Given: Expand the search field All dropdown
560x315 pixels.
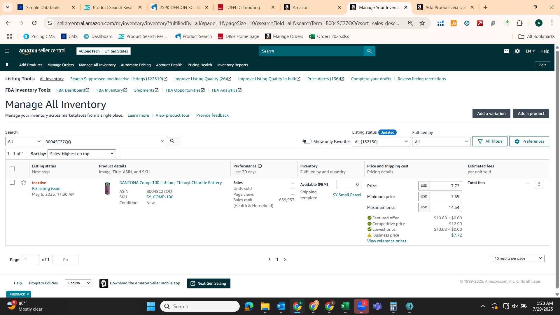Looking at the screenshot, I should click(24, 141).
